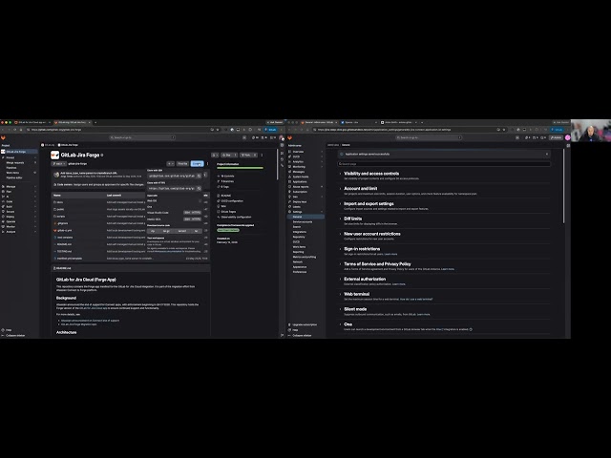Click the blue Code button
Viewport: 611px width, 458px height.
[x=198, y=164]
